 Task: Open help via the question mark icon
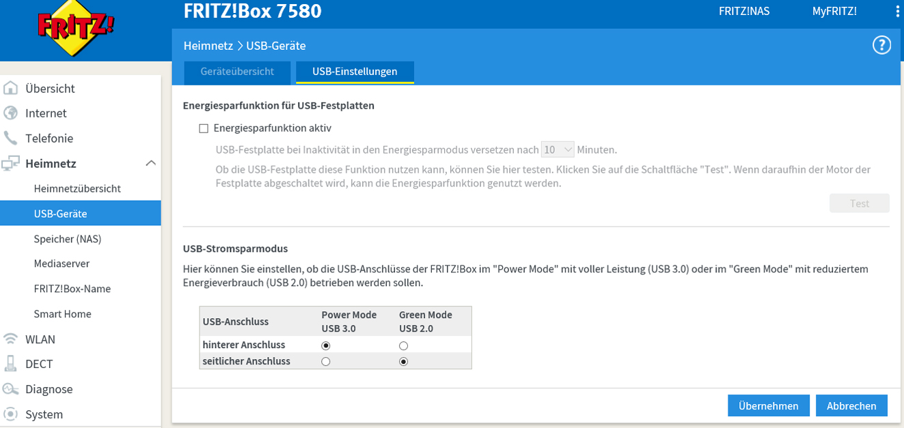[881, 46]
